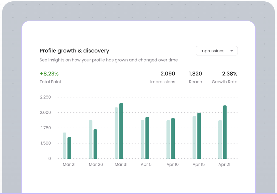Select the dark green bar for Mar 21
277x194 pixels.
click(x=69, y=148)
